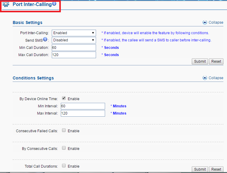Screen dimensions: 227x173
Task: Open the Port Inter-Calling Enabled dropdown
Action: click(x=74, y=33)
